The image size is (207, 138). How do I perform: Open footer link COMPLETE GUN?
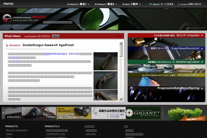coord(56,134)
